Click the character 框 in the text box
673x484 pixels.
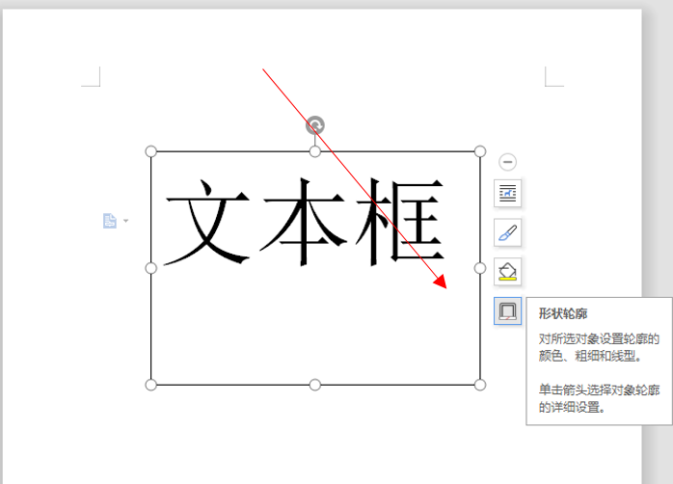coord(403,223)
